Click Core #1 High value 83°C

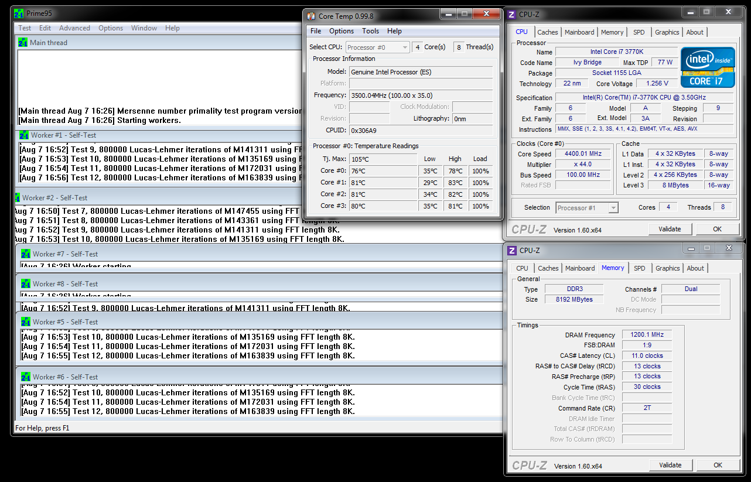(x=455, y=183)
